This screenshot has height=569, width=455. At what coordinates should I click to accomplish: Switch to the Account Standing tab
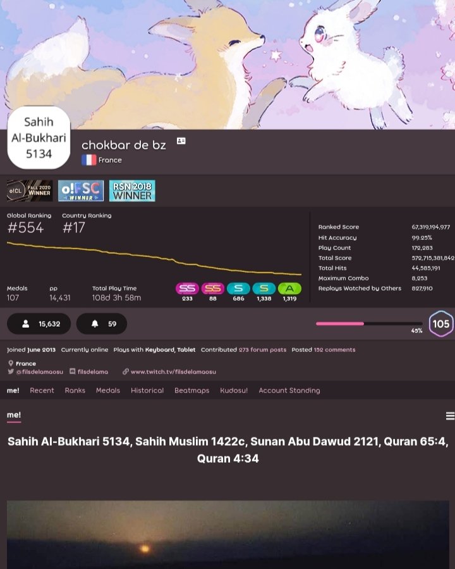pyautogui.click(x=289, y=391)
